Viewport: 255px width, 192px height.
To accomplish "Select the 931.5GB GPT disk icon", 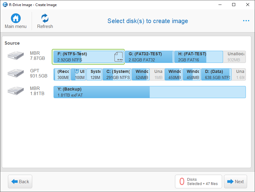I will click(16, 73).
